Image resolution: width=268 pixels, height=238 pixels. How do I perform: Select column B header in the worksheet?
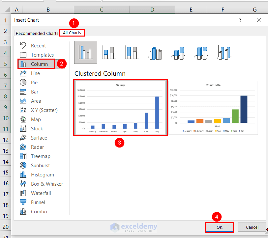click(48, 10)
